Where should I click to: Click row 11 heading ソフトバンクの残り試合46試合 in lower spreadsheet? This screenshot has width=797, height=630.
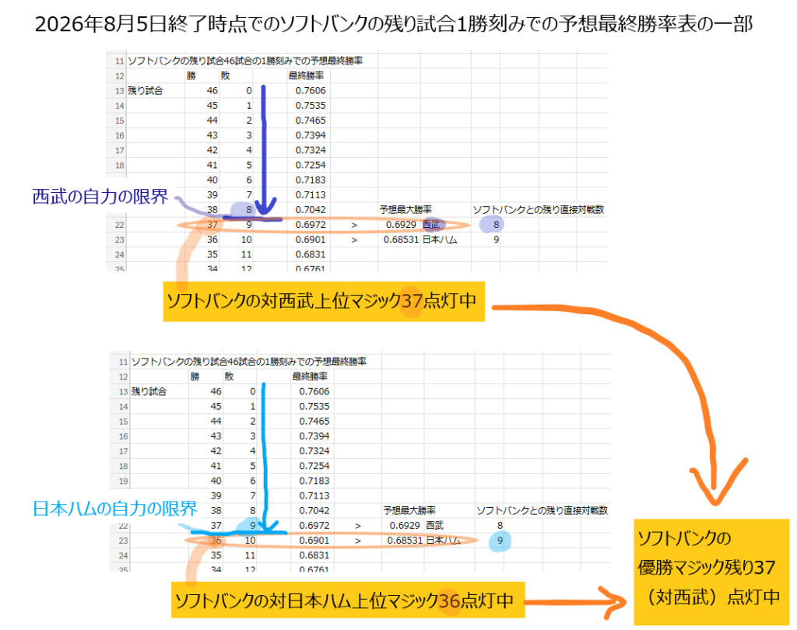(x=248, y=362)
